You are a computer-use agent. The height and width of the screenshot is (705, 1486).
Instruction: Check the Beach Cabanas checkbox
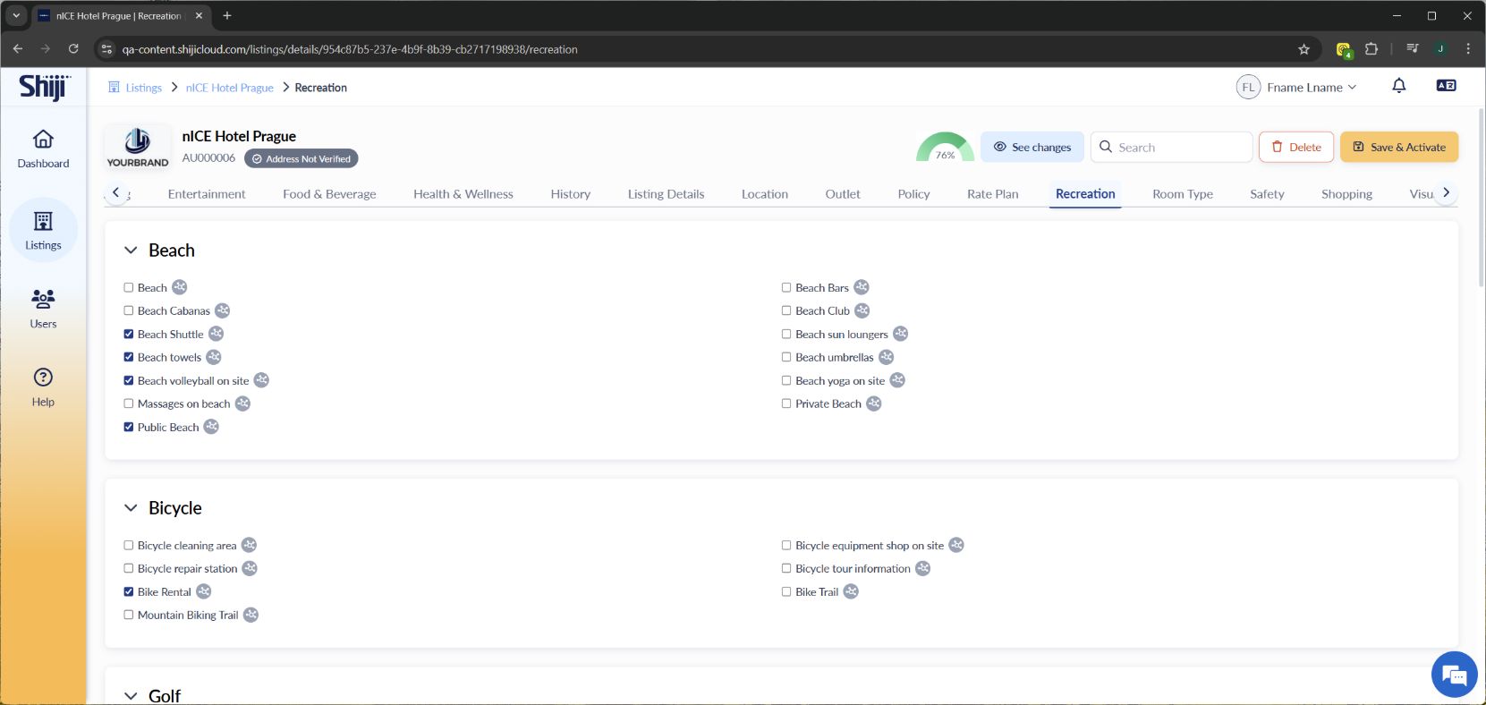coord(129,310)
